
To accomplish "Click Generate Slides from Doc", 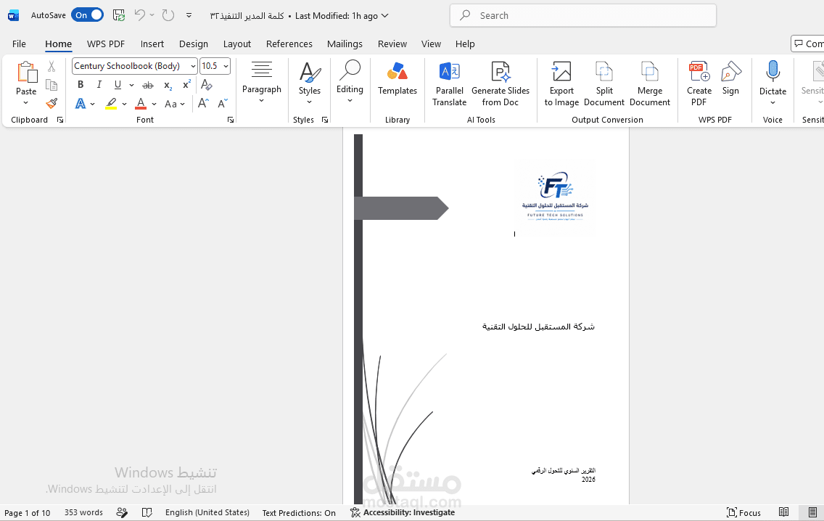I will click(x=500, y=84).
